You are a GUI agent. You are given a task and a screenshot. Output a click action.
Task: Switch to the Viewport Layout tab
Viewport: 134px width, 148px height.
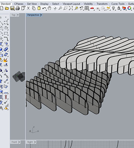point(71,4)
